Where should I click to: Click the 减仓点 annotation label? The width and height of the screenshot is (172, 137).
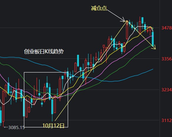tap(99, 8)
